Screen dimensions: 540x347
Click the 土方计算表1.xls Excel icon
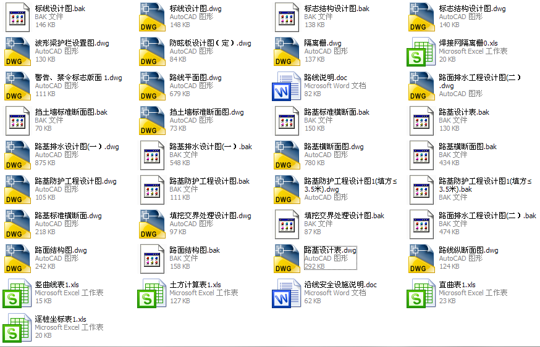(x=151, y=293)
